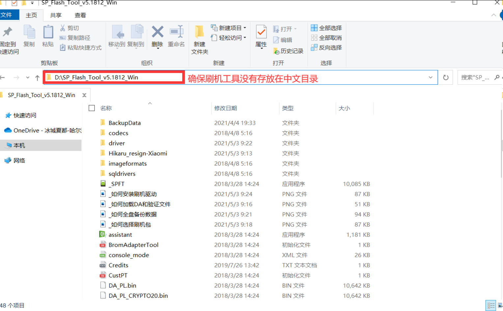Image resolution: width=503 pixels, height=311 pixels.
Task: Select the Cut (剪切) tool
Action: [70, 28]
